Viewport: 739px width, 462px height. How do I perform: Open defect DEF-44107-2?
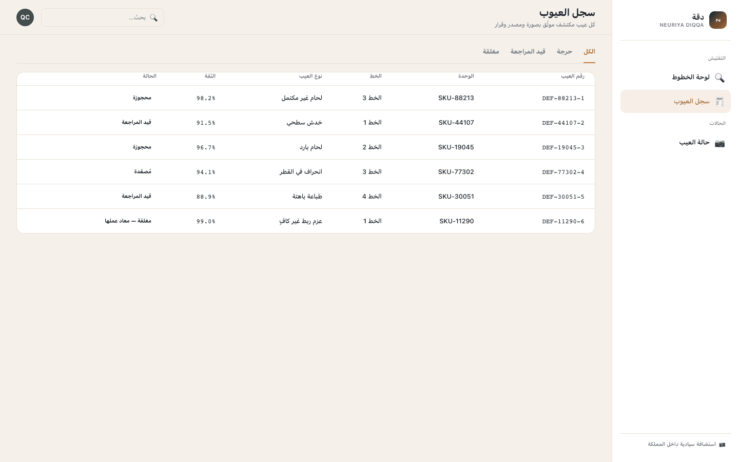(x=563, y=123)
